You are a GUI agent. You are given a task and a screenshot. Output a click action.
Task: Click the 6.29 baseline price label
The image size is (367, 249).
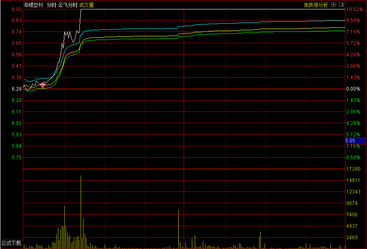coord(17,89)
